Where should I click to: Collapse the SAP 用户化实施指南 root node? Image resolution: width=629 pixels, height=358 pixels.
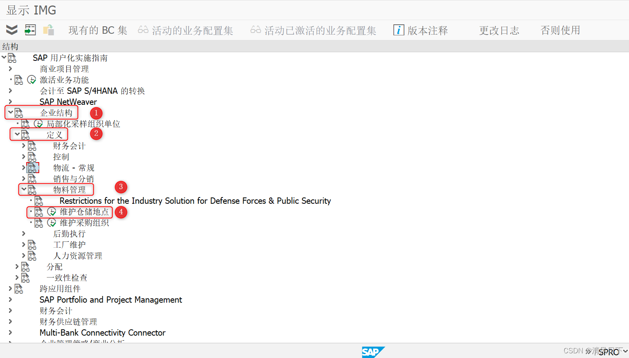[x=4, y=57]
